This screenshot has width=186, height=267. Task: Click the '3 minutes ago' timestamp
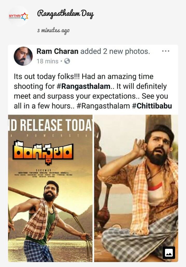pos(53,31)
